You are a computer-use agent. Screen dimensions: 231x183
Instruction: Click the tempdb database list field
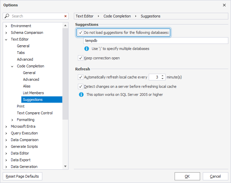tap(155, 41)
